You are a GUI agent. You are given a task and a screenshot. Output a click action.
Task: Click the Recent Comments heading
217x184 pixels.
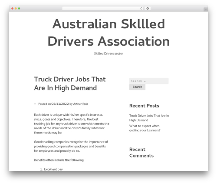(x=141, y=153)
